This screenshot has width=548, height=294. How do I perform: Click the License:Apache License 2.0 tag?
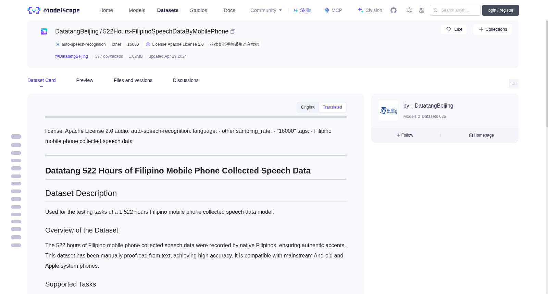[x=175, y=44]
